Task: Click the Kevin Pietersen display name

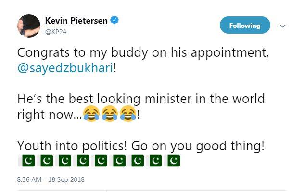Action: coord(76,20)
